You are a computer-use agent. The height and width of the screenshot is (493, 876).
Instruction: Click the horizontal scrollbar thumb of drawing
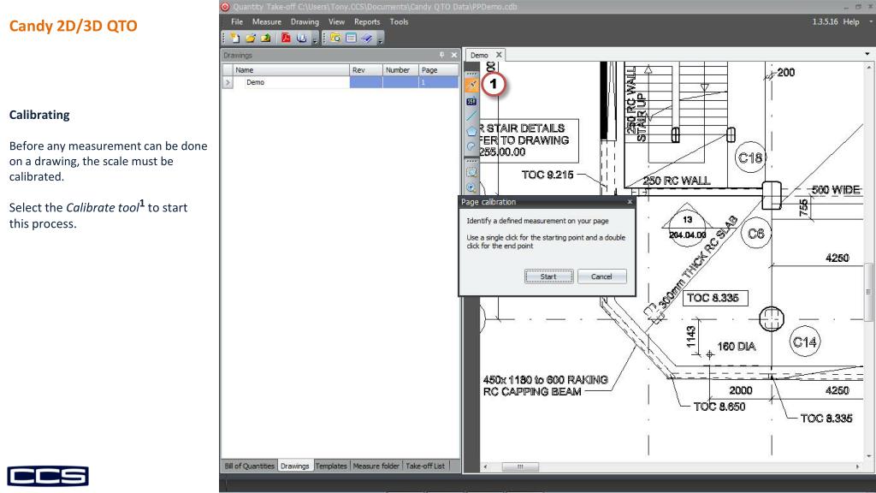520,466
